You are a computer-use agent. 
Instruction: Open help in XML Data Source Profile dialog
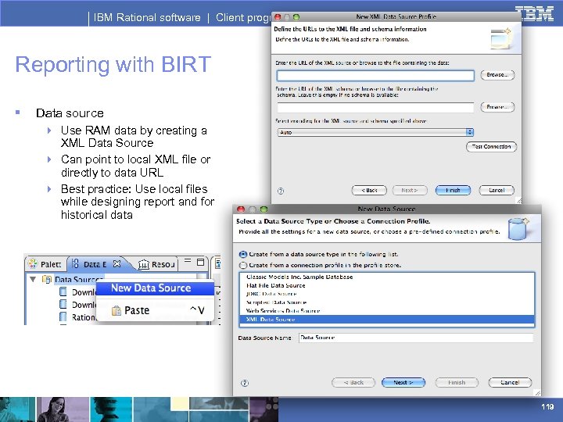281,191
